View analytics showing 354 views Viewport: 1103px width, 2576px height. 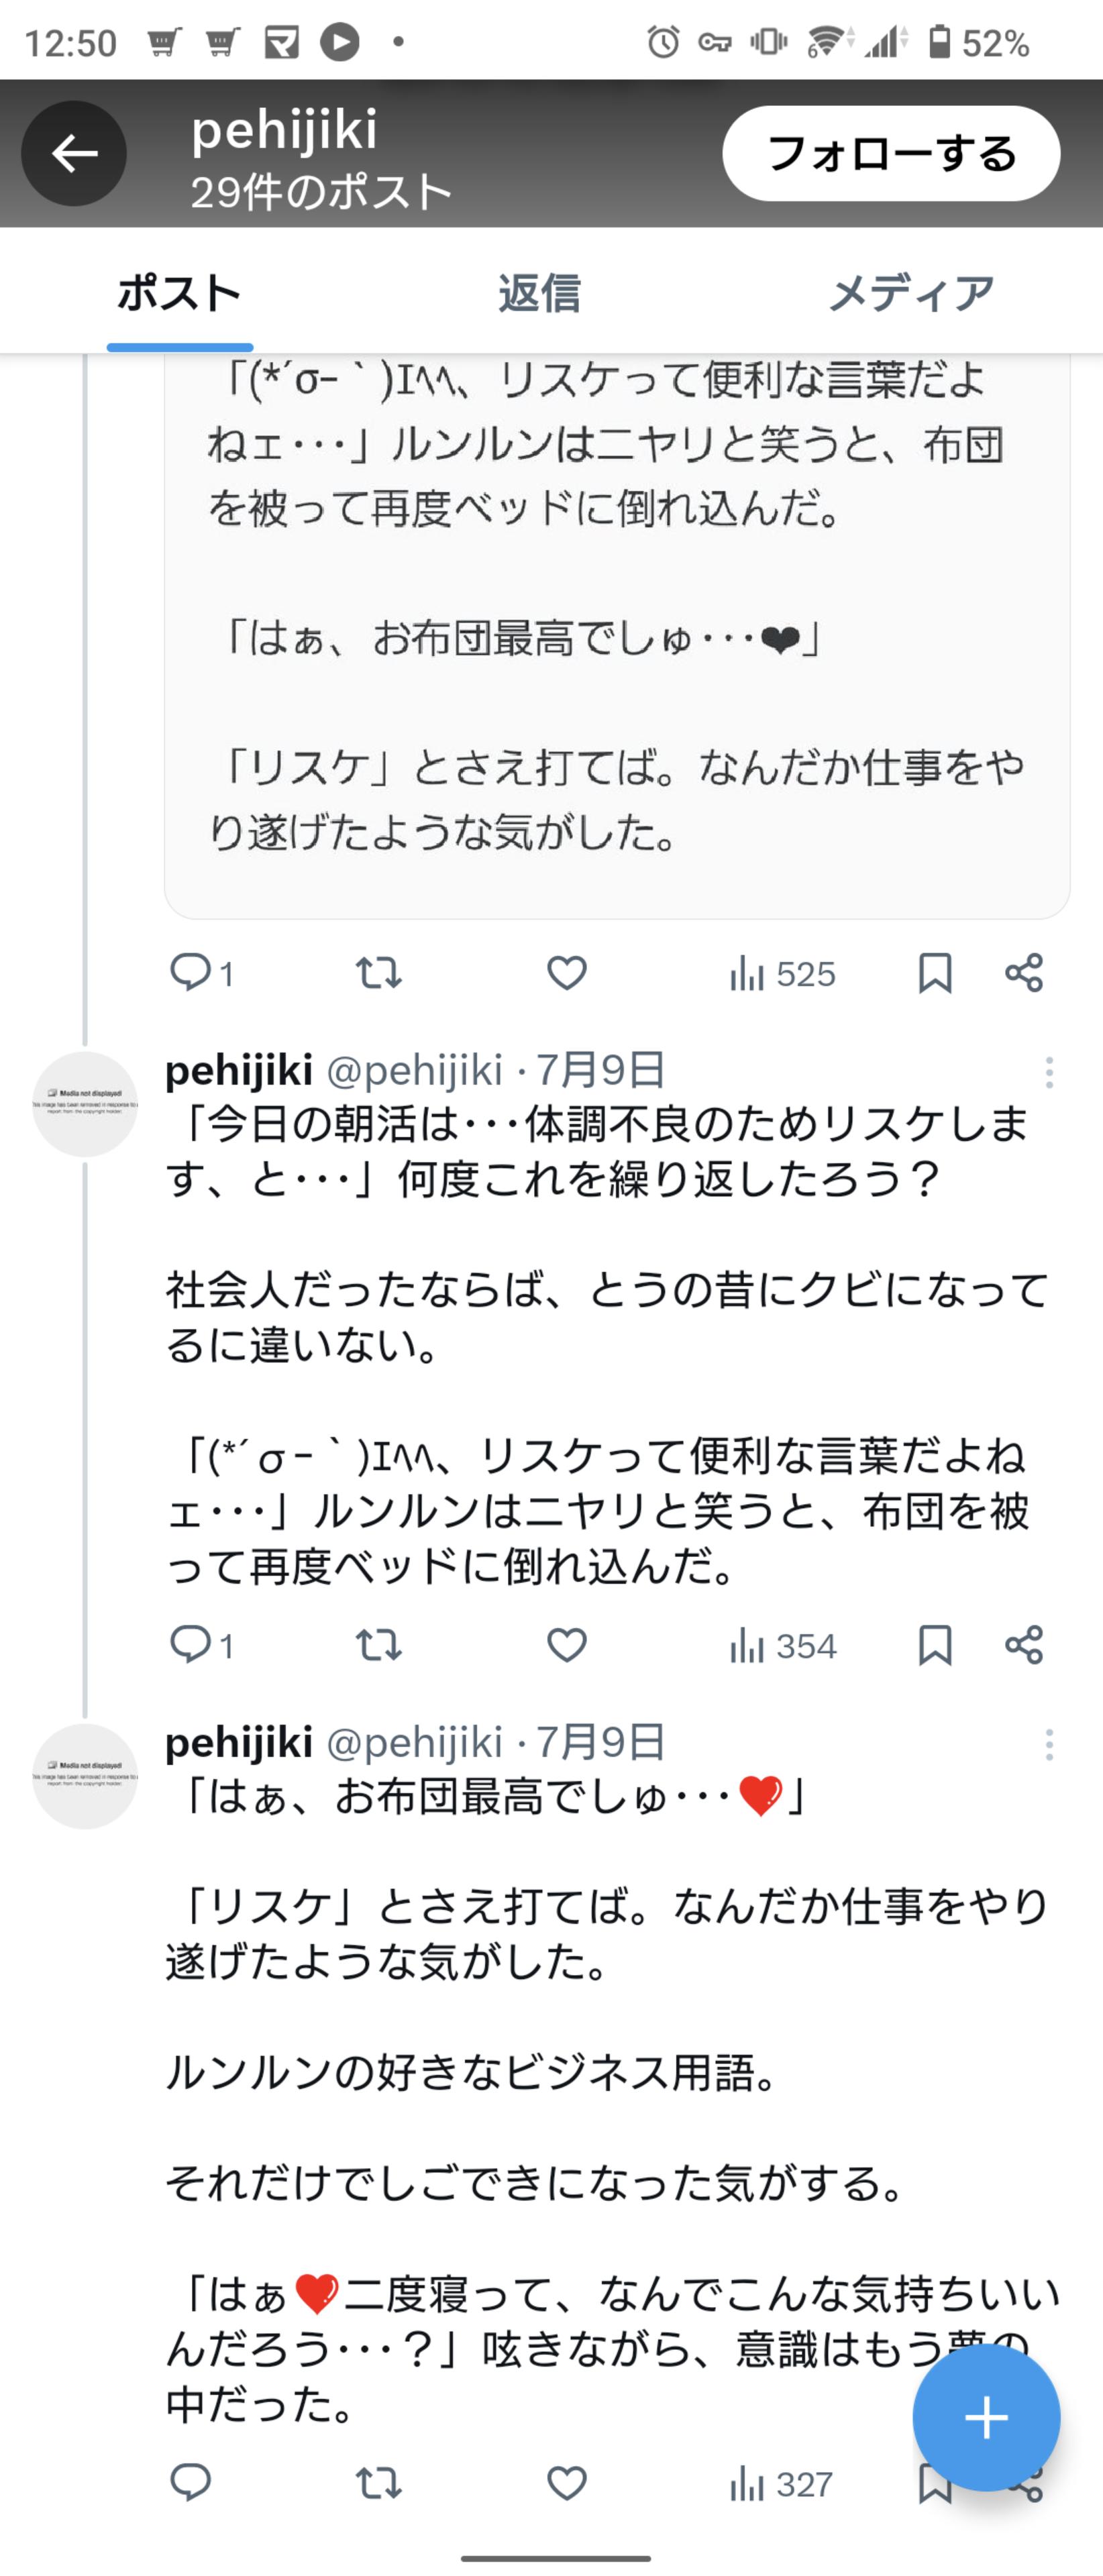pos(783,1645)
